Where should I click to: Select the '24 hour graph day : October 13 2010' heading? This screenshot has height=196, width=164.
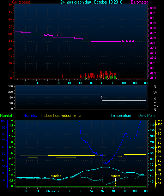pos(91,2)
